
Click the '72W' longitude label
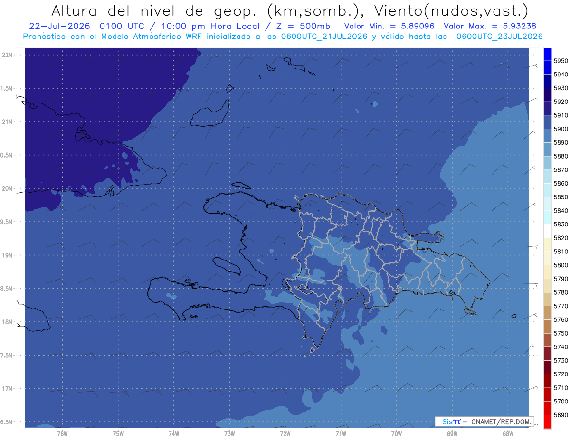[285, 433]
